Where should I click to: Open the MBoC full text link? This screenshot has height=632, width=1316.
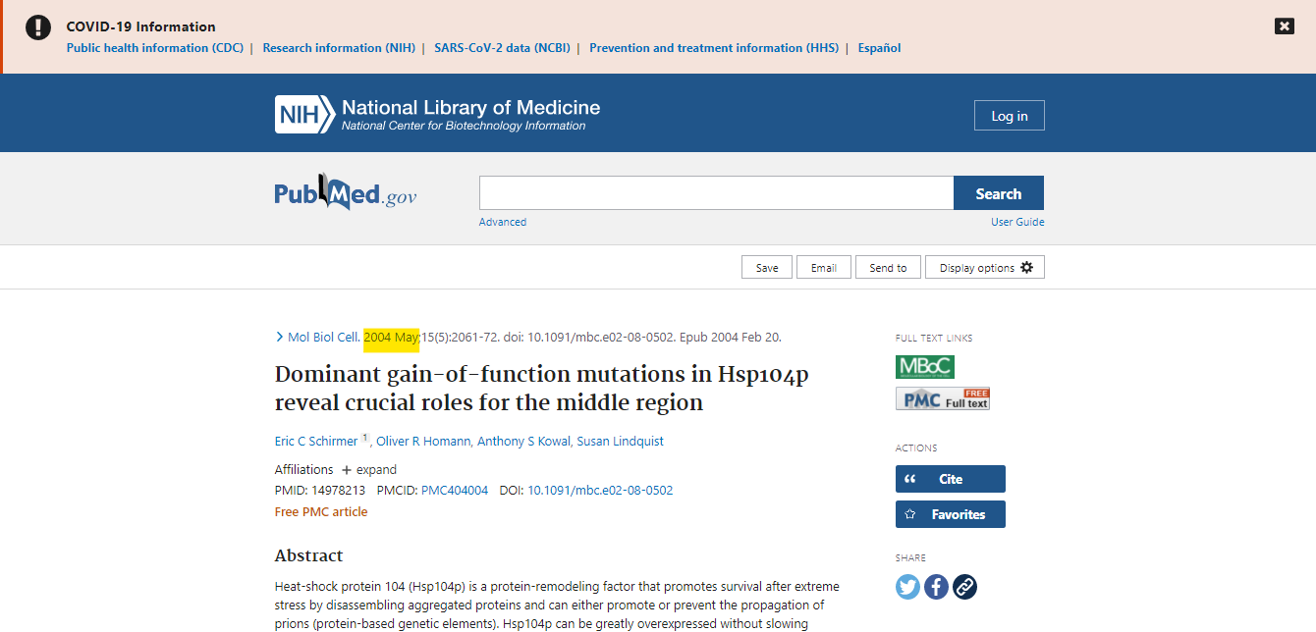pos(925,367)
